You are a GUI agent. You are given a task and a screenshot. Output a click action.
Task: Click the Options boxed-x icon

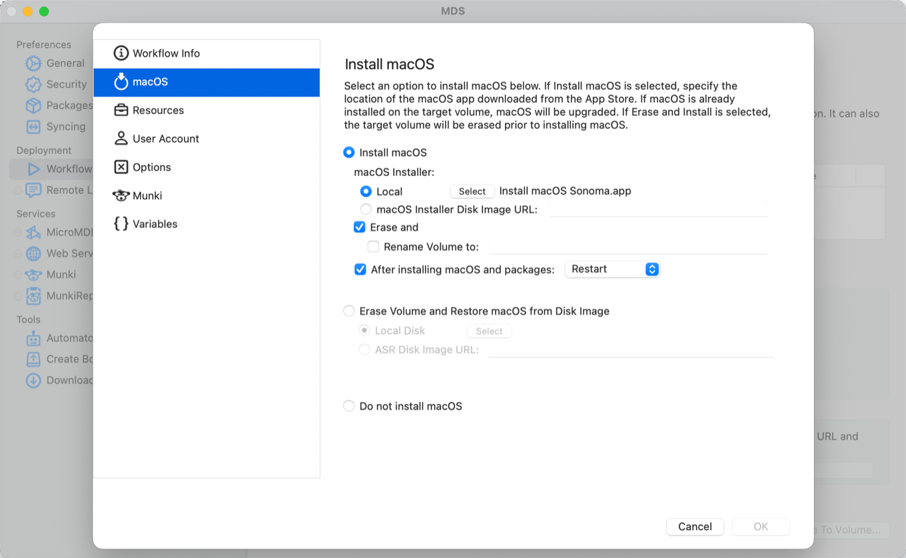[x=121, y=167]
